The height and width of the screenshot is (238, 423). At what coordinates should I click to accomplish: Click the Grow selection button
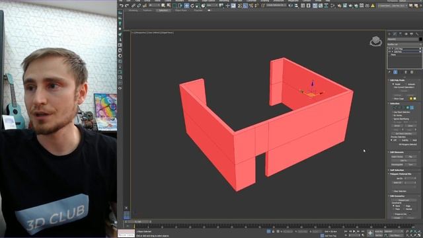410,126
